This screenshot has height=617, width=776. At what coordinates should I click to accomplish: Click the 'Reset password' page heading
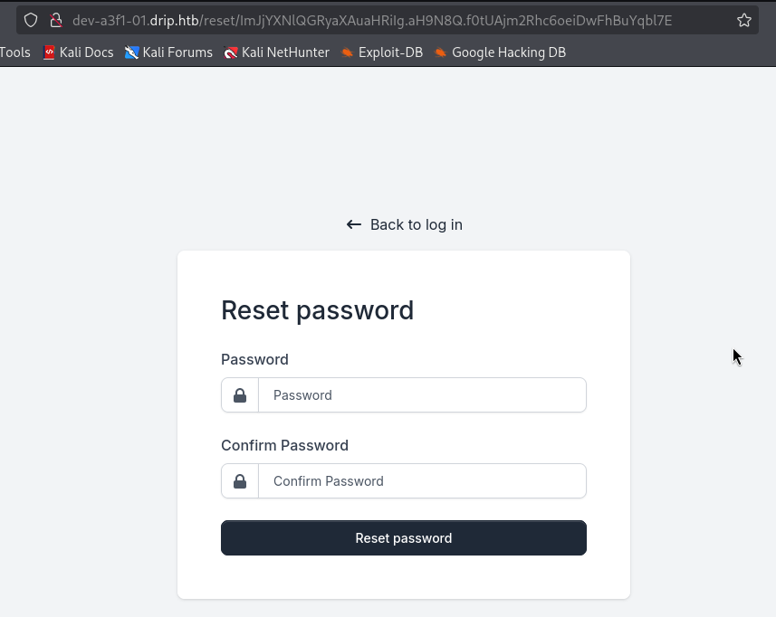pos(317,310)
